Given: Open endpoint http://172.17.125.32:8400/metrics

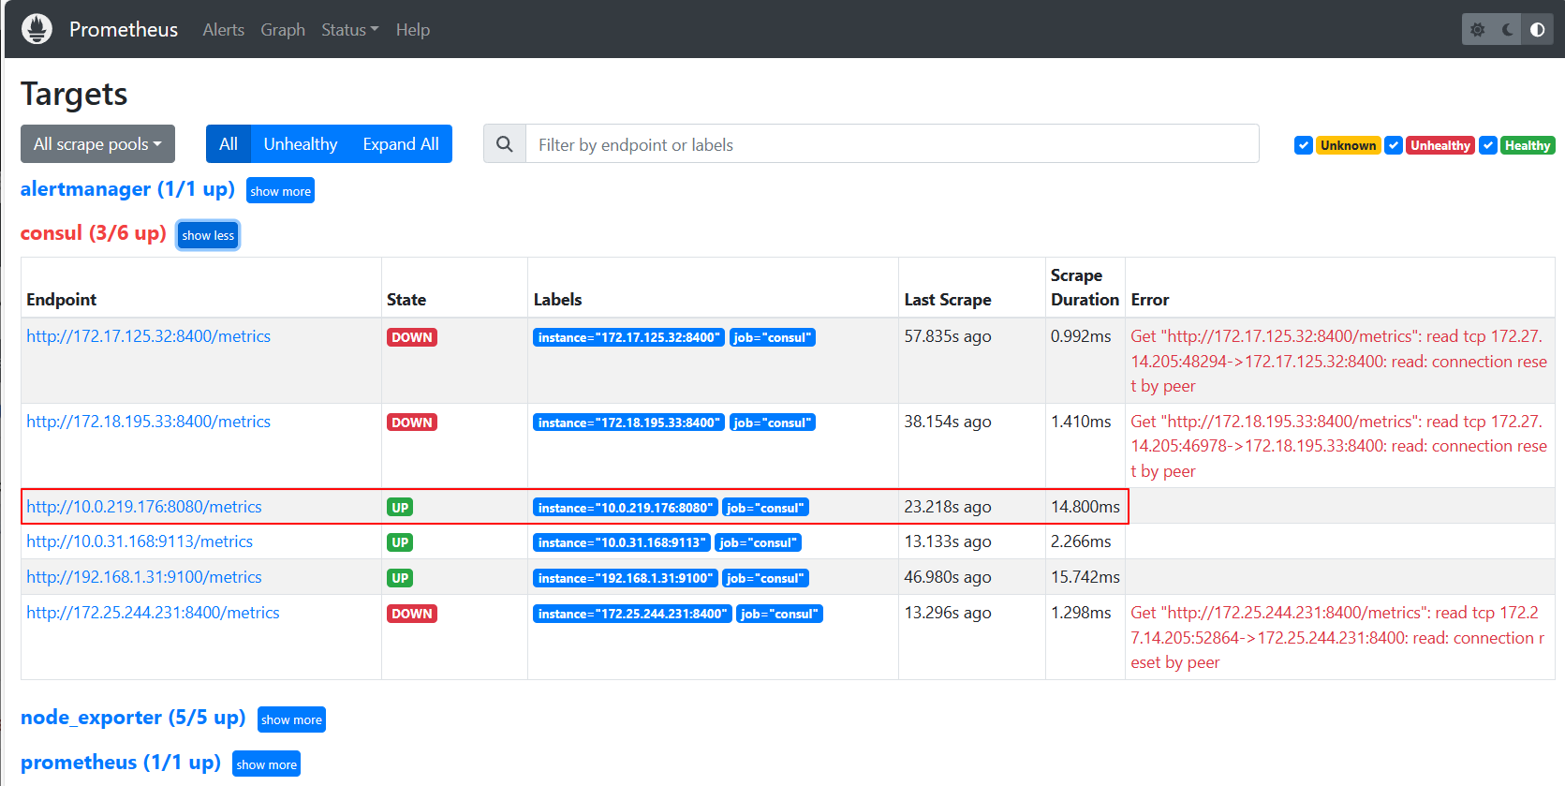Looking at the screenshot, I should click(148, 336).
